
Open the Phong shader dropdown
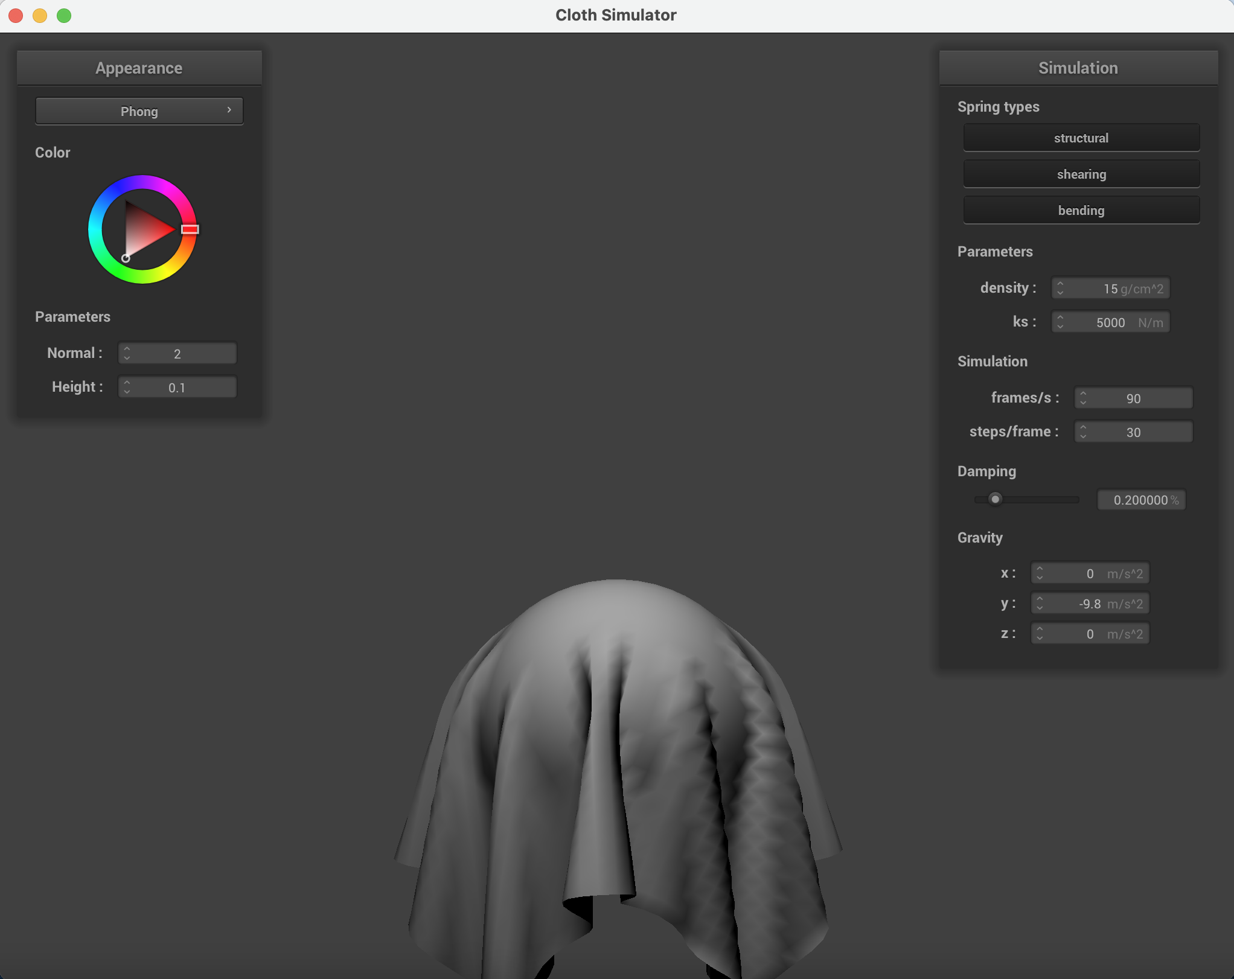[139, 111]
